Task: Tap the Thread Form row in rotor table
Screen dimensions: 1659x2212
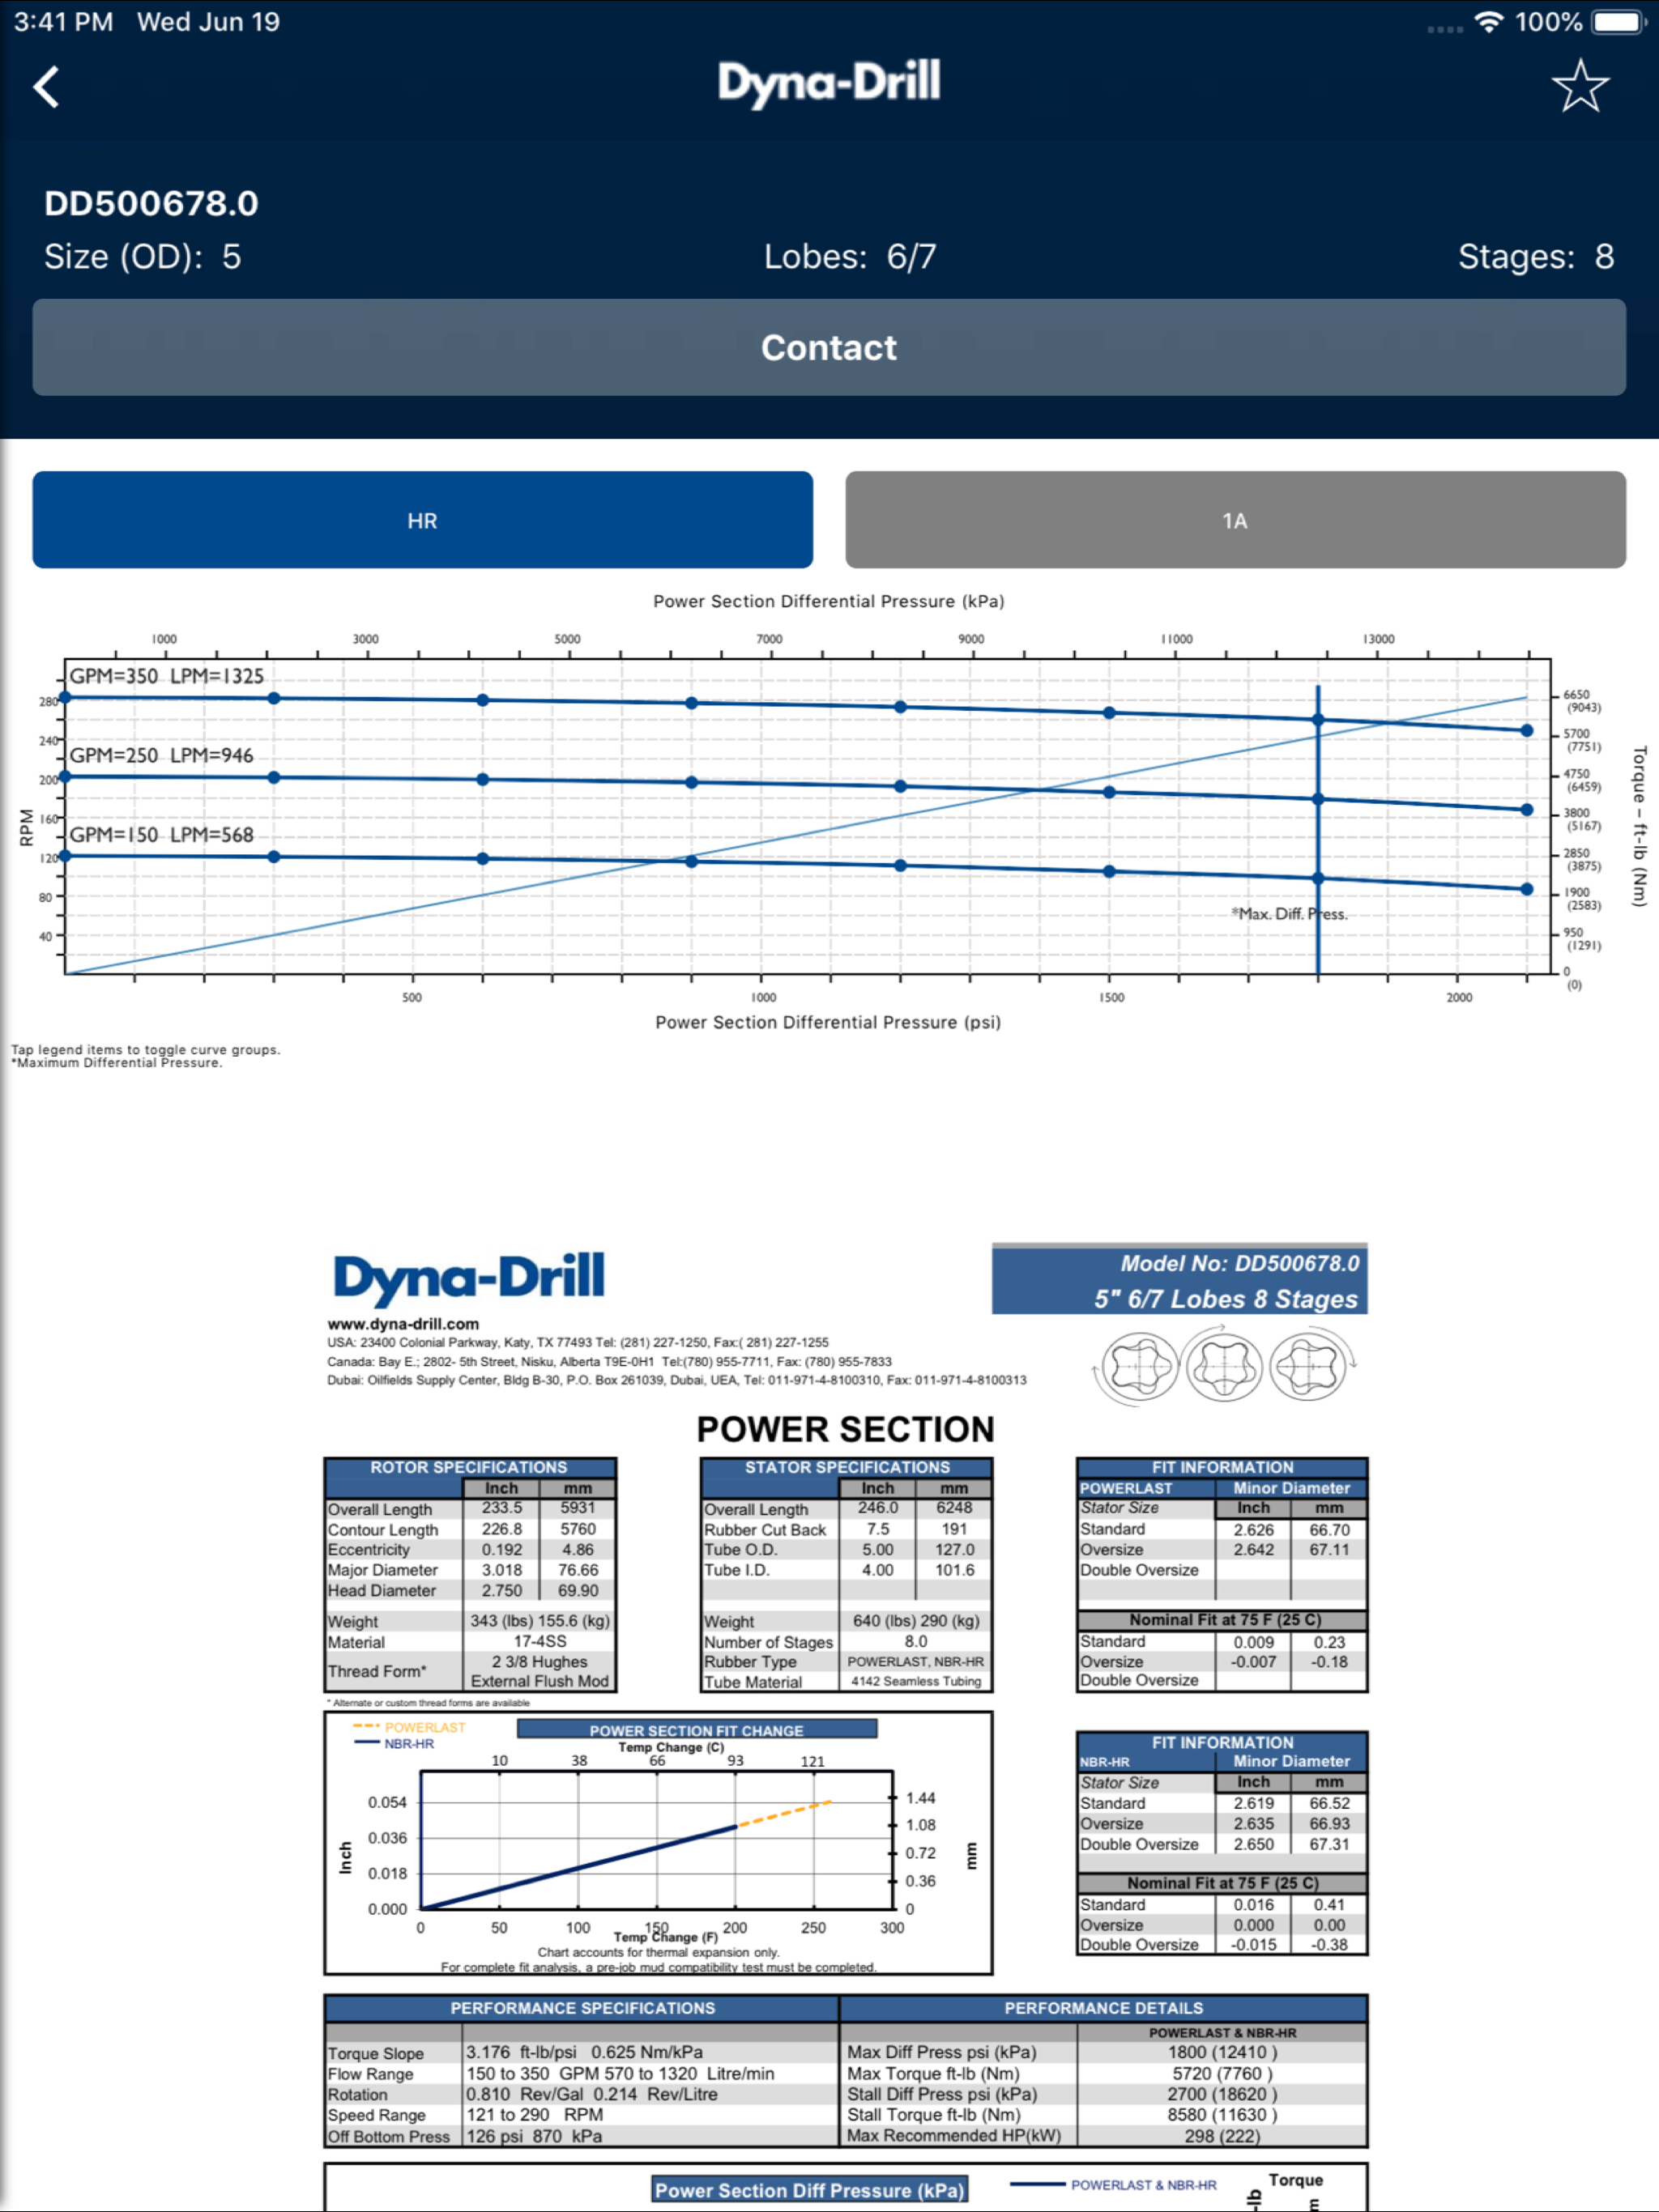Action: tap(469, 1671)
